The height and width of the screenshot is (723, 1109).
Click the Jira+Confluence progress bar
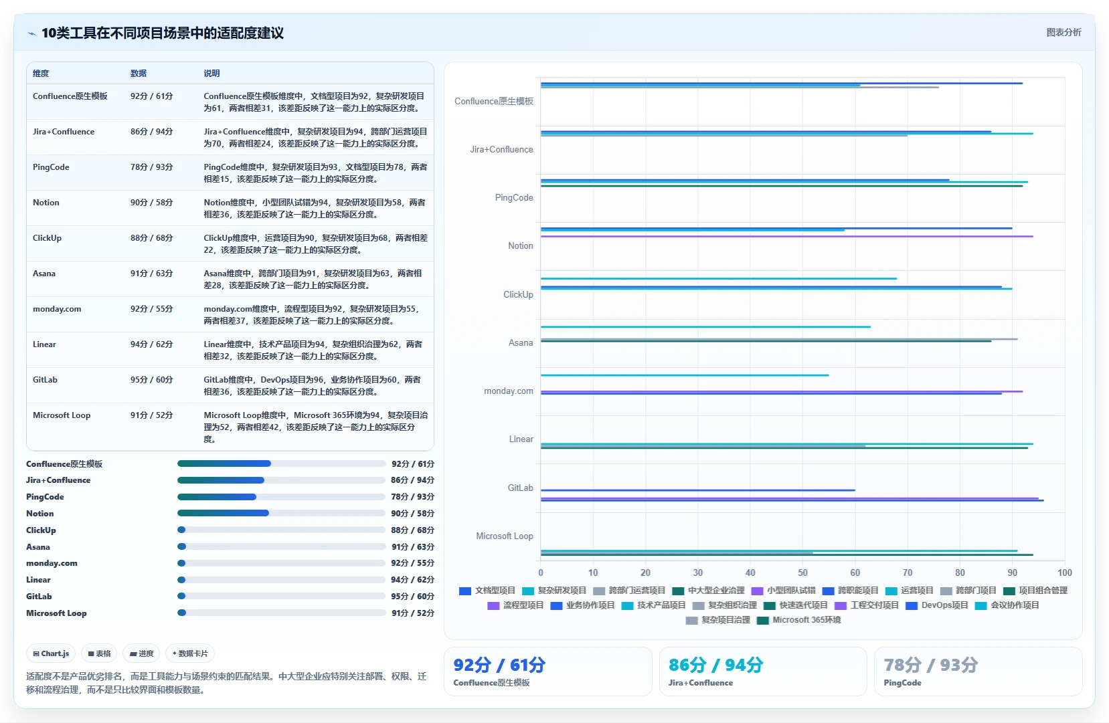coord(281,480)
